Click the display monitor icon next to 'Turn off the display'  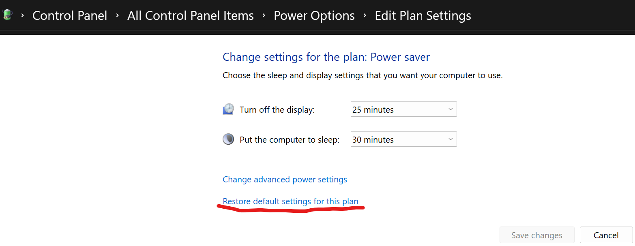point(228,109)
